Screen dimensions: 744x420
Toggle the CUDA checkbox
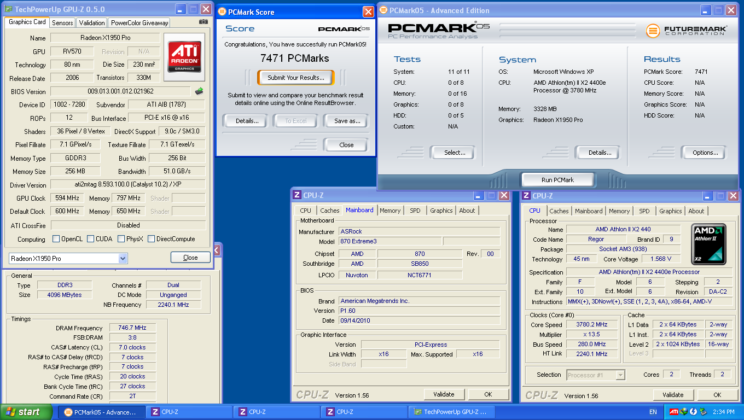tap(90, 239)
